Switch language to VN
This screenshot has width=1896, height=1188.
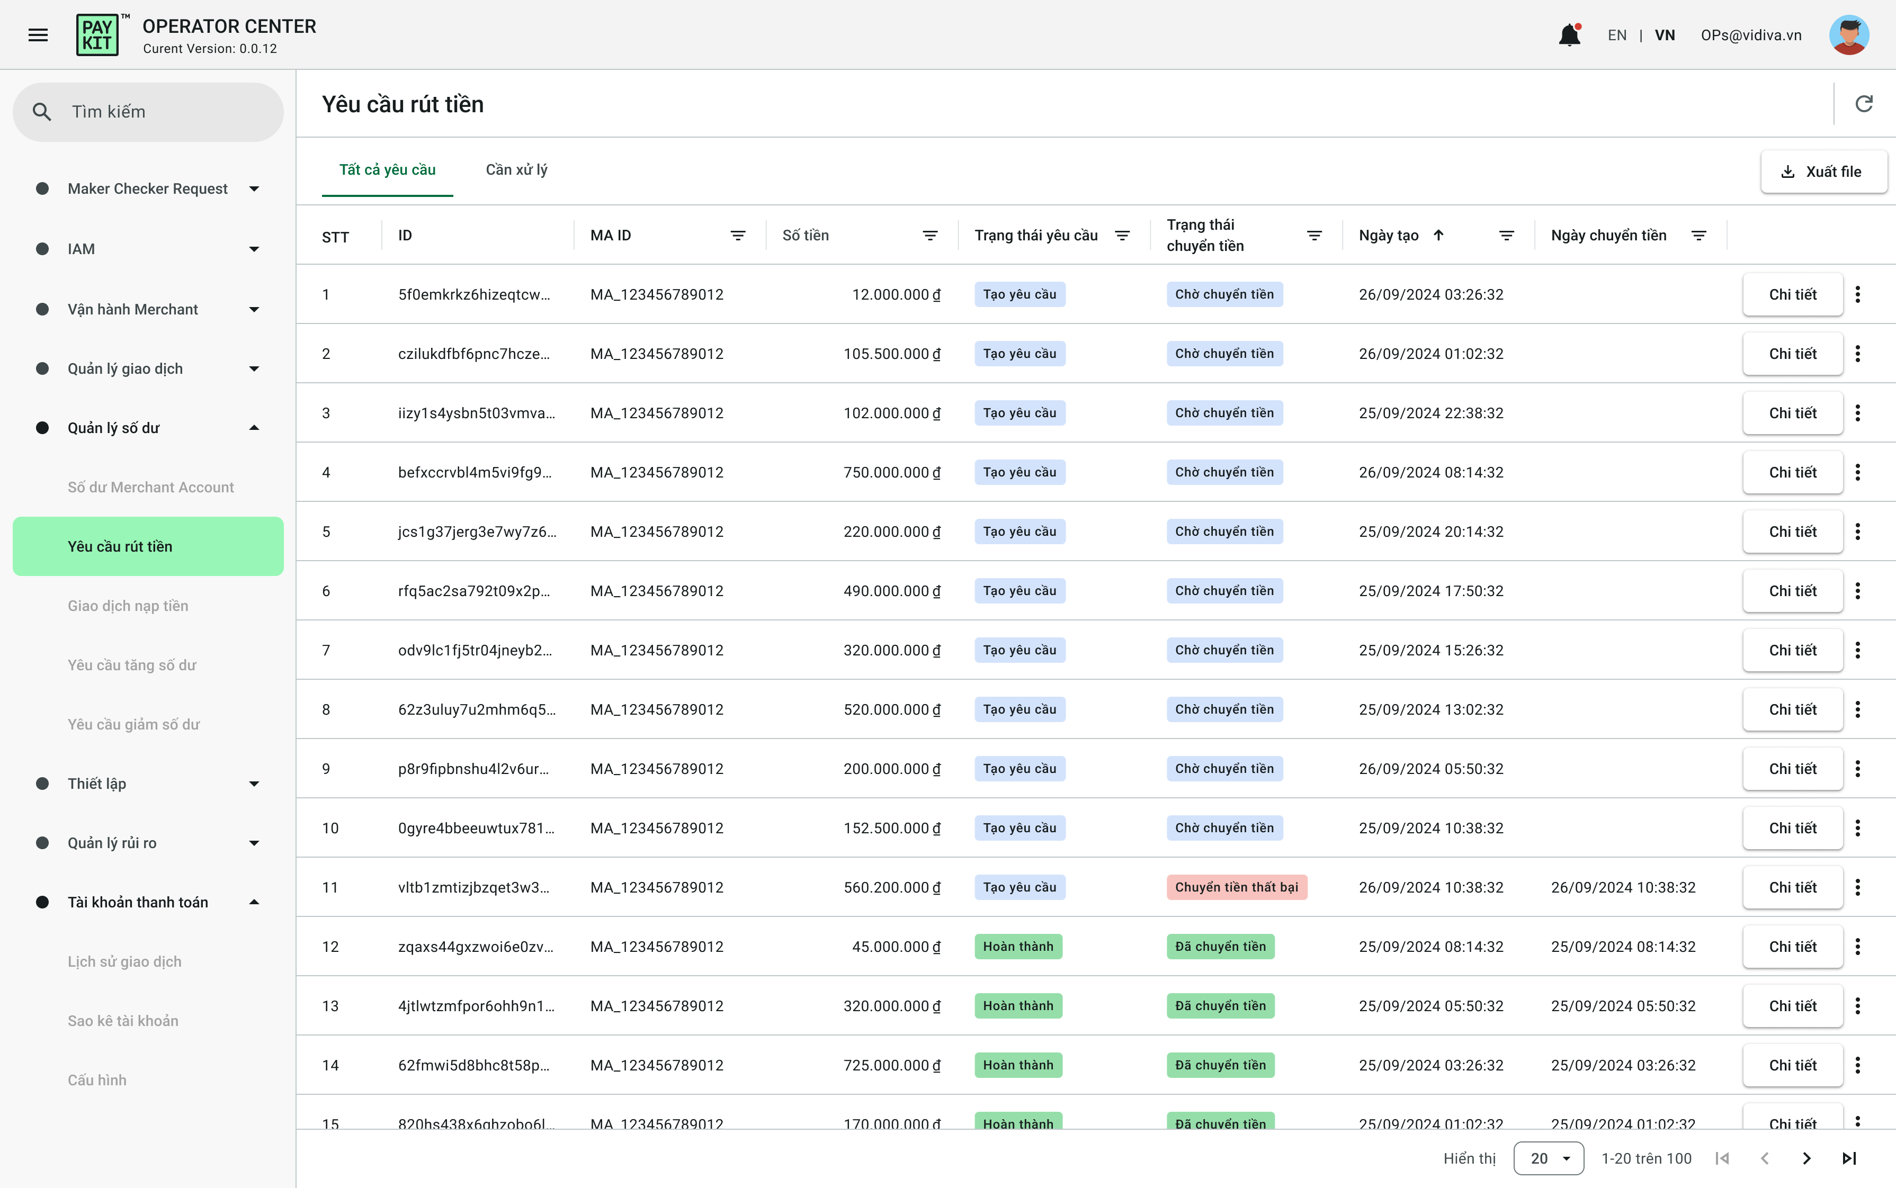[x=1664, y=35]
